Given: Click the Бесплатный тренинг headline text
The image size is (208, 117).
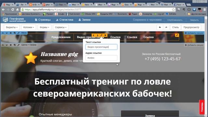Looking at the screenshot, I should (102, 87).
